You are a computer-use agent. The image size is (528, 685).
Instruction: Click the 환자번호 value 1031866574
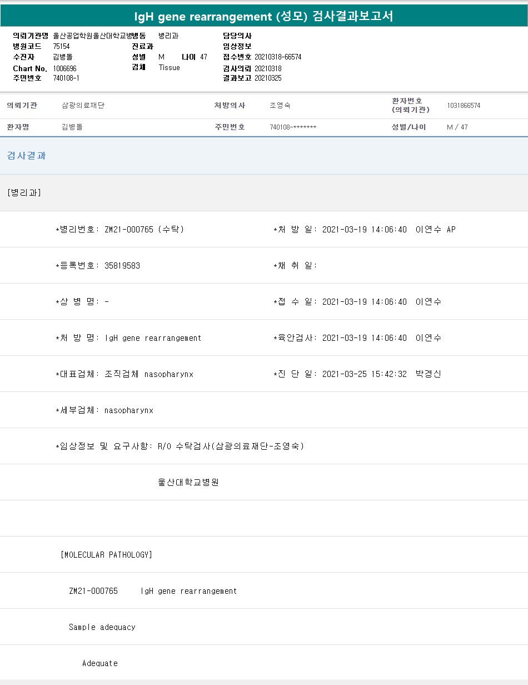464,106
